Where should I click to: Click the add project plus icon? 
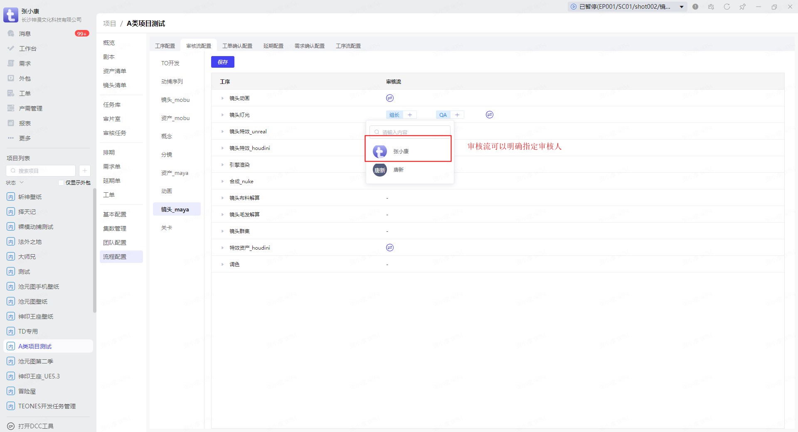84,171
